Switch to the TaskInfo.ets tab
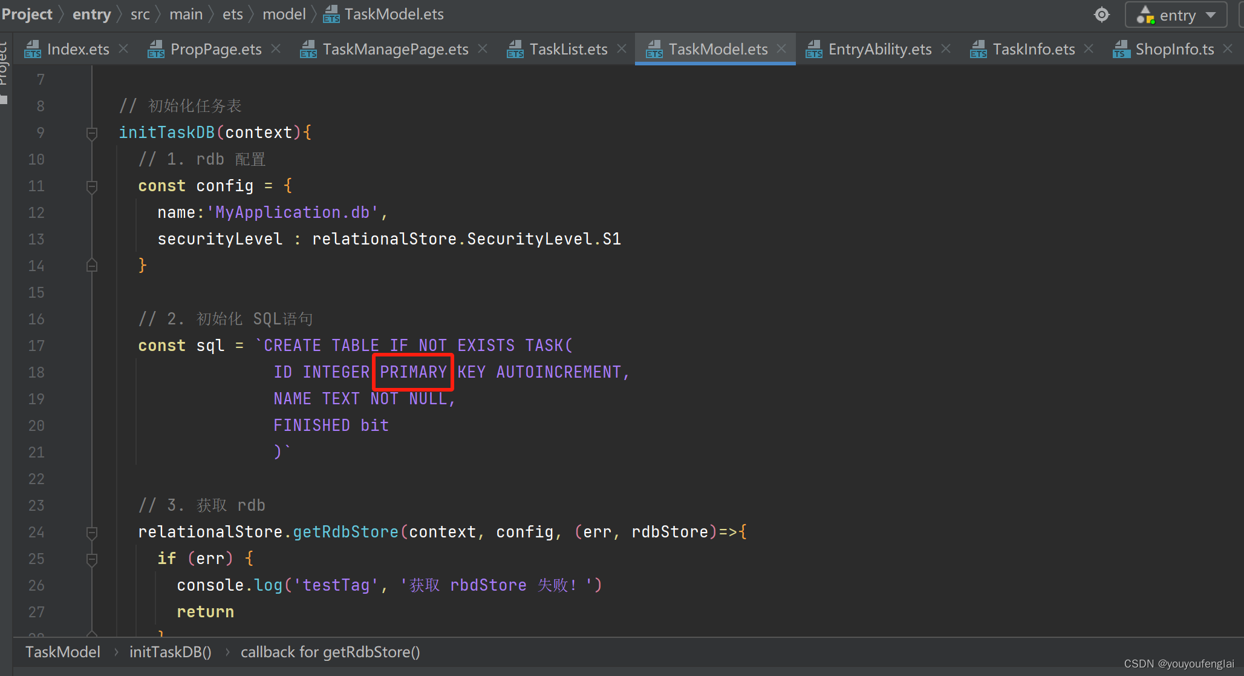This screenshot has width=1244, height=676. [1034, 49]
